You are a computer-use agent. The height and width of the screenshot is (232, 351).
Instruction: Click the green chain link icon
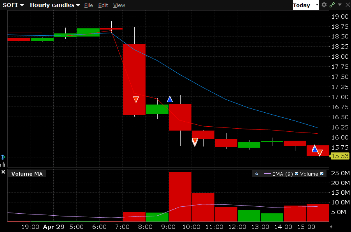(x=332, y=5)
